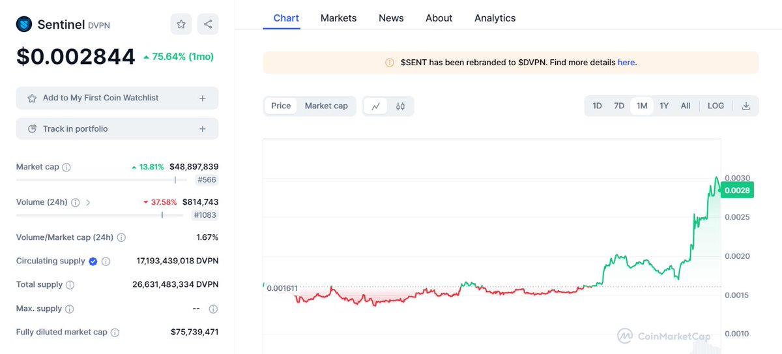Click the Volume (24h) rank progress bar
Image resolution: width=782 pixels, height=354 pixels.
(99, 215)
